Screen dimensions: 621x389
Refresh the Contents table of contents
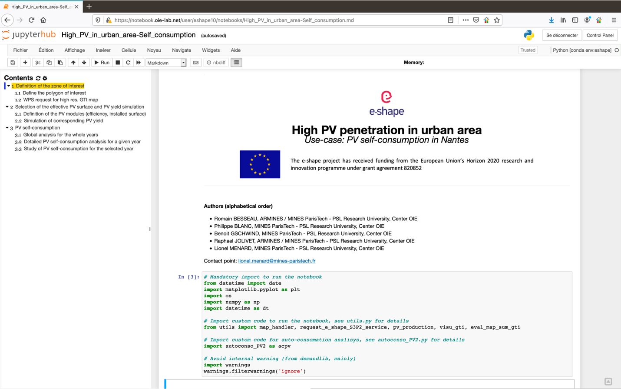[38, 78]
